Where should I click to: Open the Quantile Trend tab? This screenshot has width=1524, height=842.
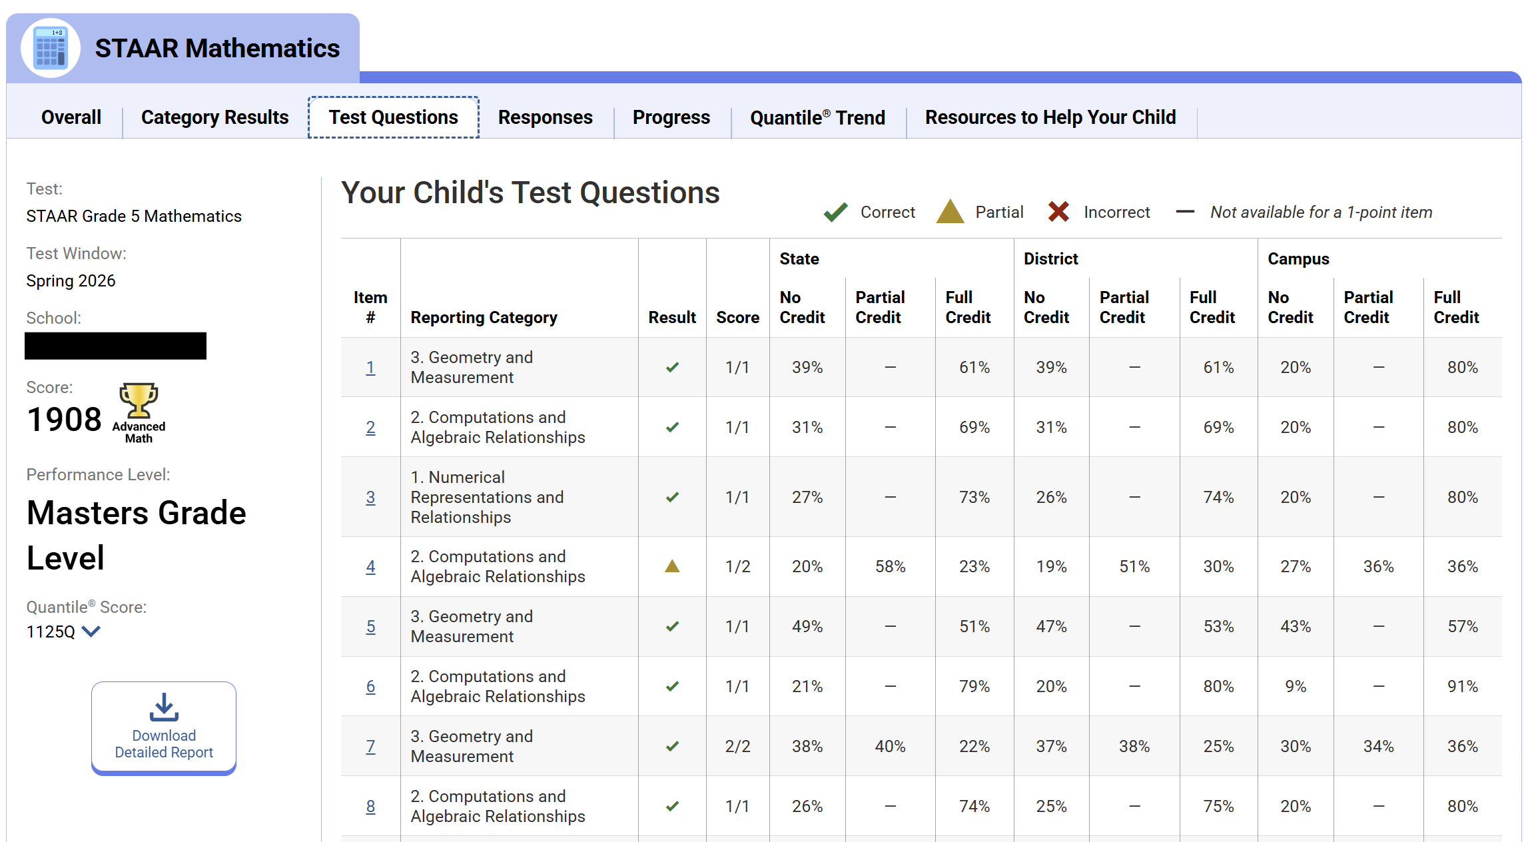point(818,117)
